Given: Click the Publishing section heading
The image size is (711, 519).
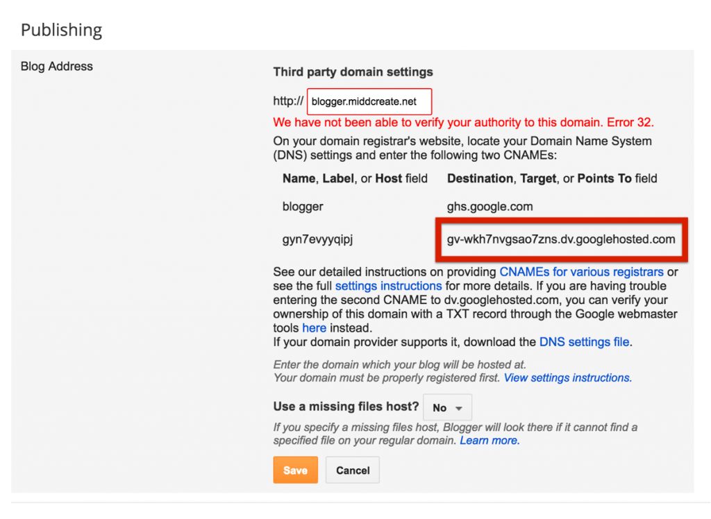Looking at the screenshot, I should [x=61, y=29].
